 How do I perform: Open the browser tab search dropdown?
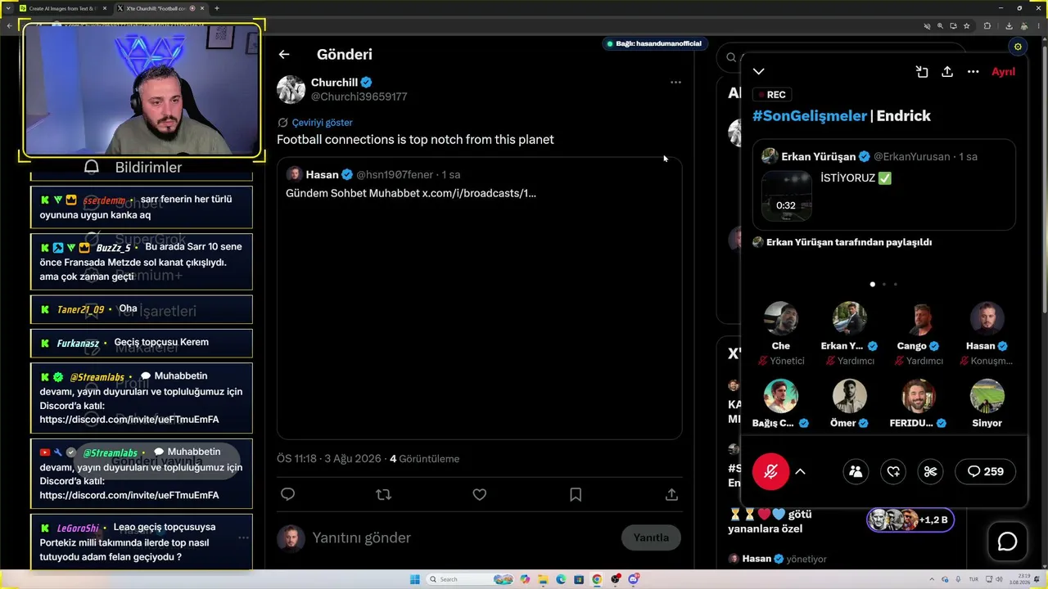7,8
